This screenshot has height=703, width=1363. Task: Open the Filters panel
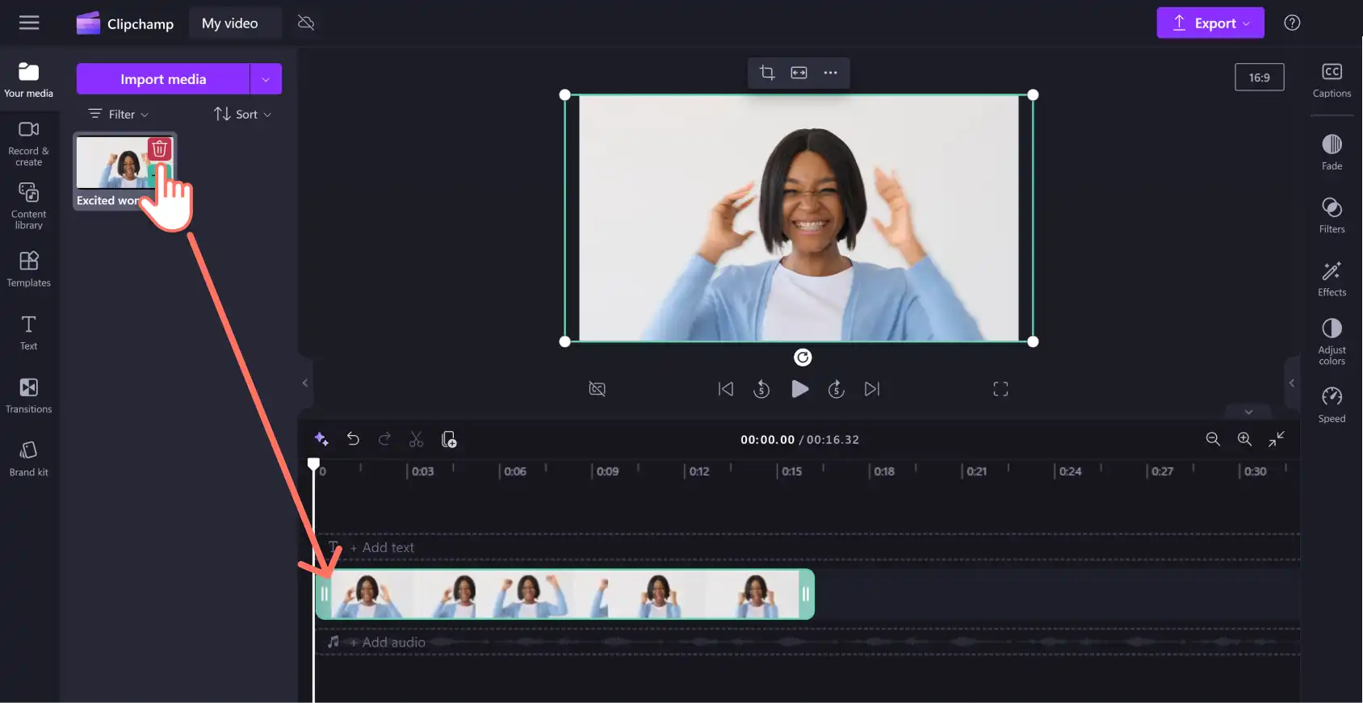pyautogui.click(x=1332, y=216)
